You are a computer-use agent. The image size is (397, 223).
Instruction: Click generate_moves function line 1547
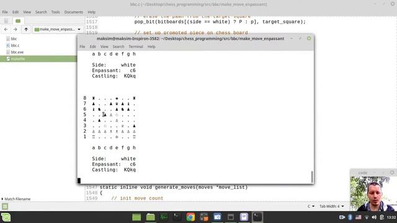point(174,187)
